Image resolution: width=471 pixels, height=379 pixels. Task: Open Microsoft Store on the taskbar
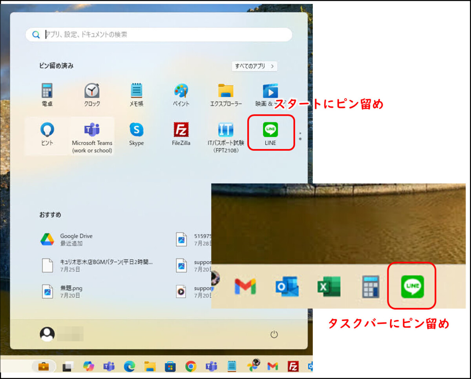170,366
